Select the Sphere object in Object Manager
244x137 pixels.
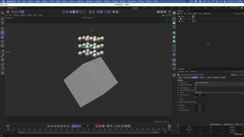[x=184, y=19]
